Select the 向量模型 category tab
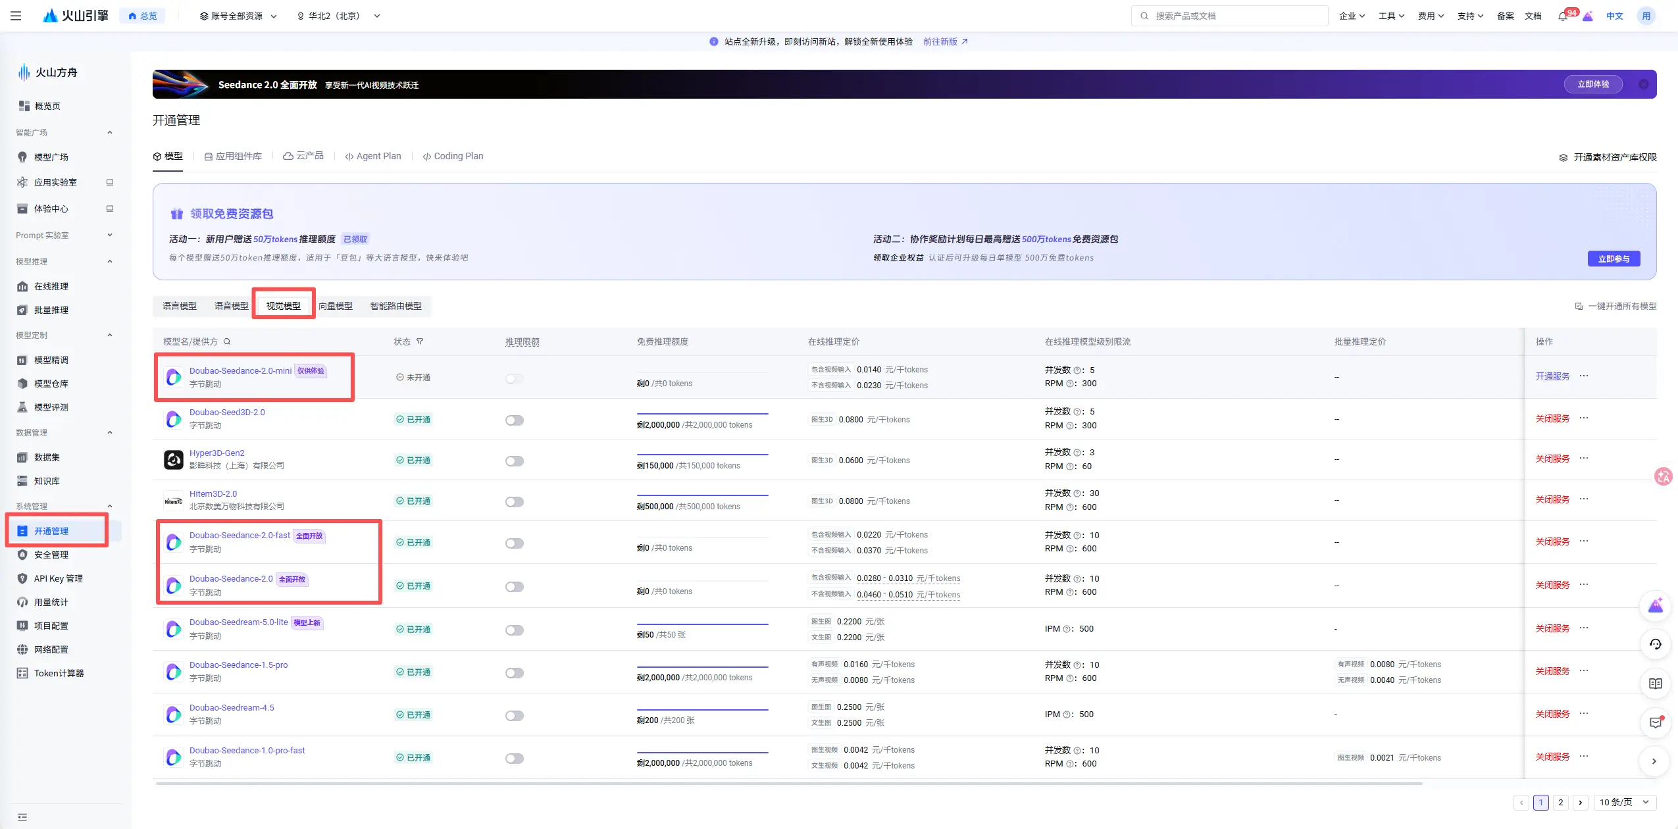The width and height of the screenshot is (1678, 829). pos(336,306)
